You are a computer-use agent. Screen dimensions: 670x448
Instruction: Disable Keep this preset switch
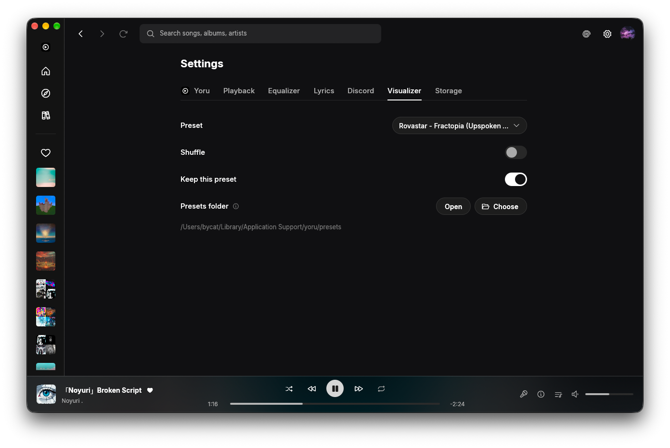click(516, 179)
